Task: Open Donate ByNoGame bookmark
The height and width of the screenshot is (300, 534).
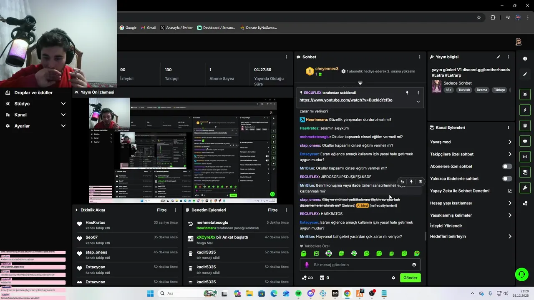Action: click(258, 28)
